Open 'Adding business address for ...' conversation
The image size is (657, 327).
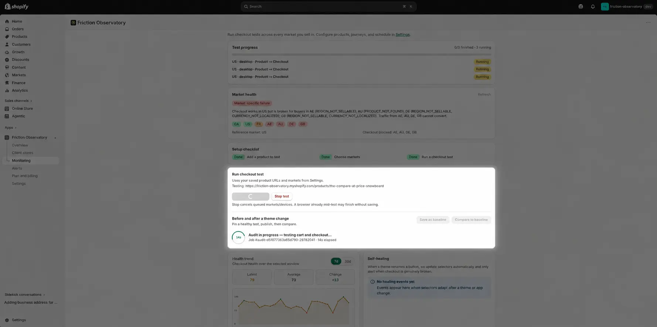tap(31, 303)
